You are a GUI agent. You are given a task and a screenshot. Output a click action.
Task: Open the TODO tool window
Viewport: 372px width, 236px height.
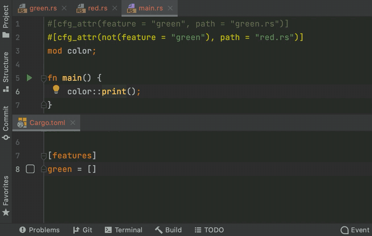click(x=209, y=230)
